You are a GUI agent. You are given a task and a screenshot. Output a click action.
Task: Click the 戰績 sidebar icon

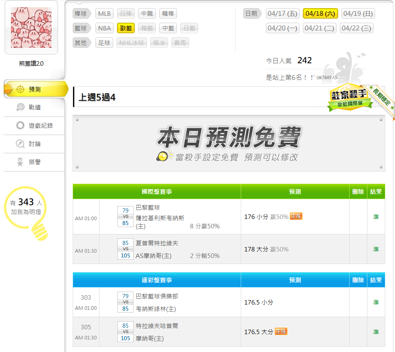coord(20,107)
